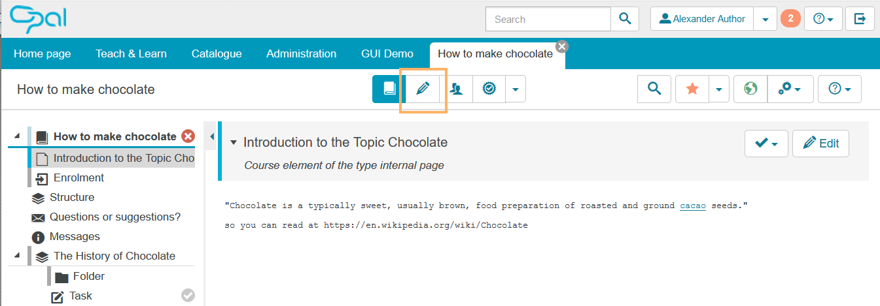
Task: Expand the Alexander Author user dropdown
Action: (765, 19)
